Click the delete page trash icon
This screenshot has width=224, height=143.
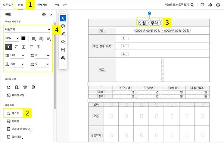[x=25, y=87]
